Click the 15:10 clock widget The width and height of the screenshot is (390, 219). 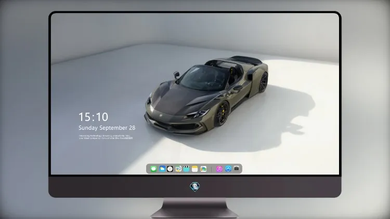[x=93, y=117]
